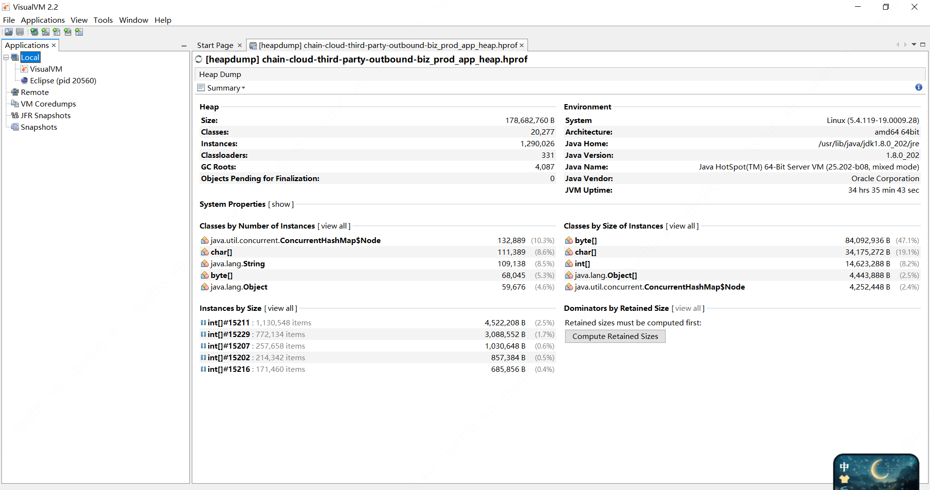Screen dimensions: 930x490
Task: Close the Applications panel tab
Action: pos(54,45)
